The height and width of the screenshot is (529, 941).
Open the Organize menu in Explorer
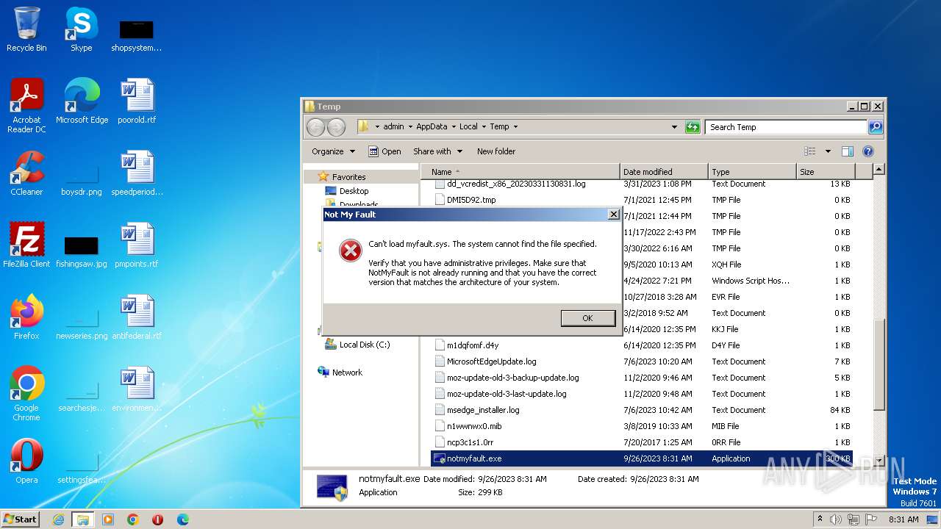[x=333, y=151]
